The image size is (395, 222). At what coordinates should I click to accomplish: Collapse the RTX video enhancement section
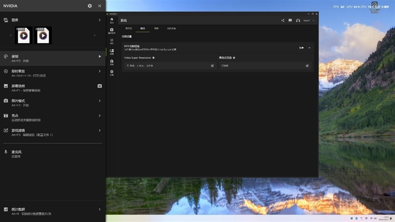point(310,48)
